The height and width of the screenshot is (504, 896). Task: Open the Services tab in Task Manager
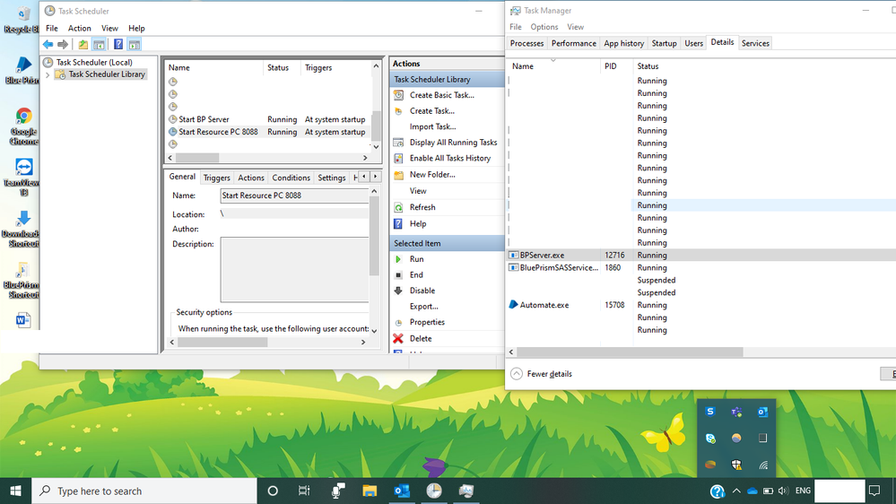(755, 43)
